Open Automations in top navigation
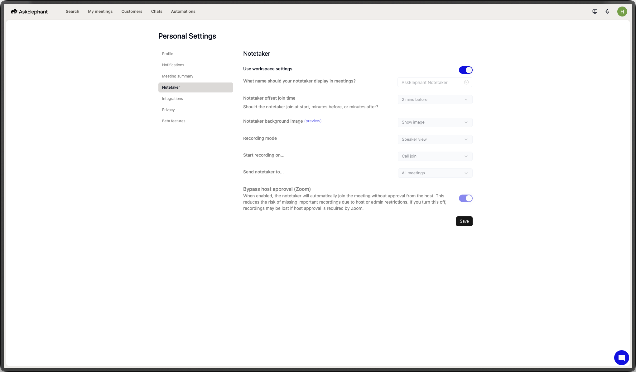The height and width of the screenshot is (372, 636). click(x=183, y=12)
